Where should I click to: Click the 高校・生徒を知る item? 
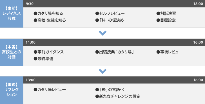(50, 20)
